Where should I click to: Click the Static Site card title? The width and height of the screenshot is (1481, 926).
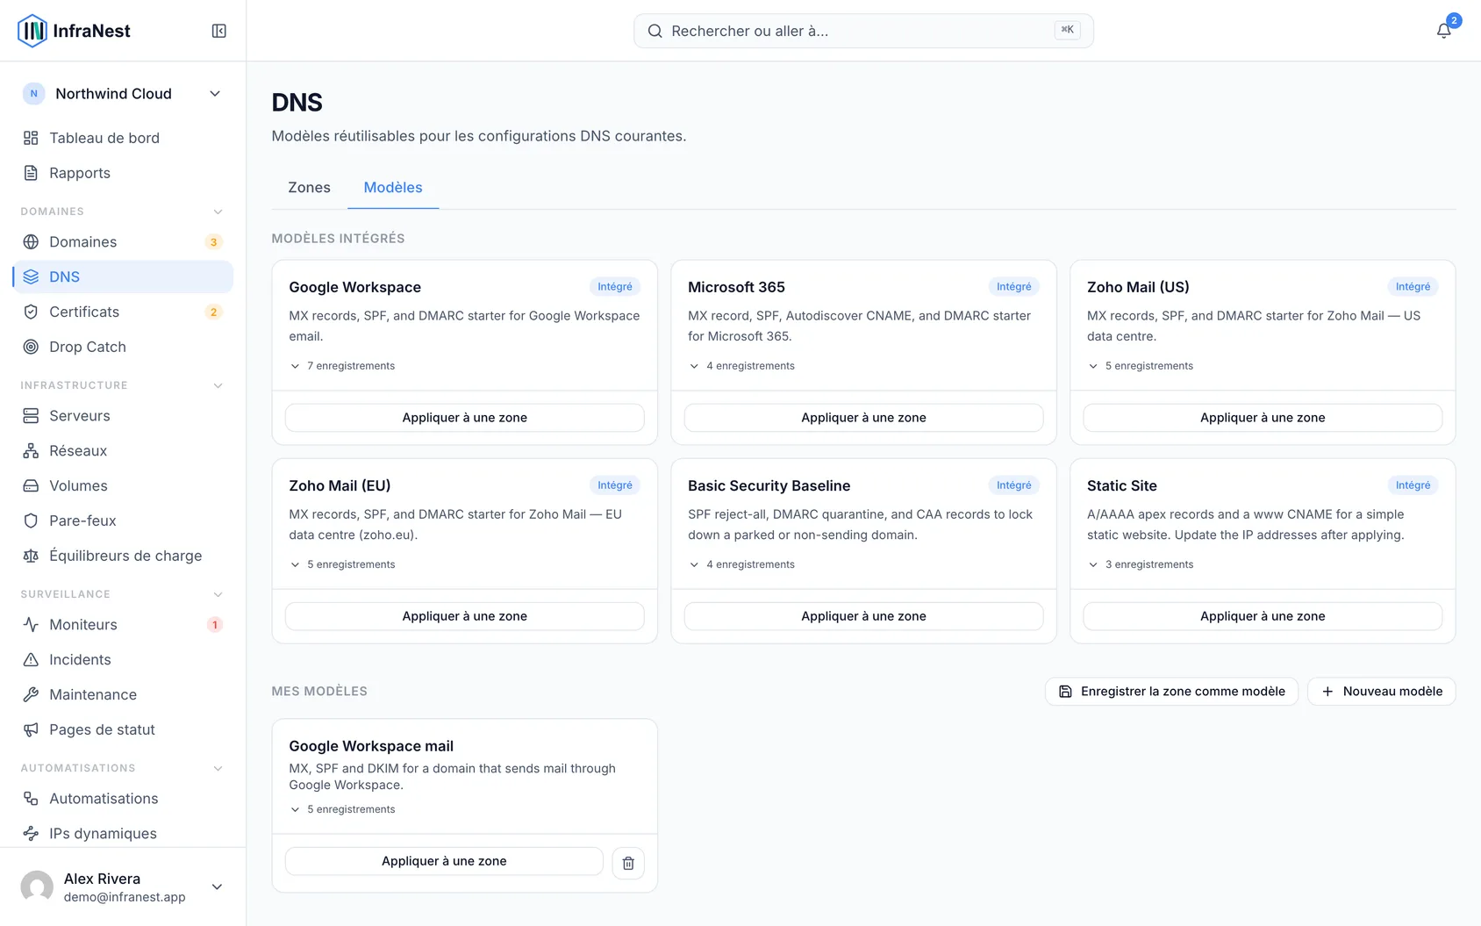[1121, 486]
